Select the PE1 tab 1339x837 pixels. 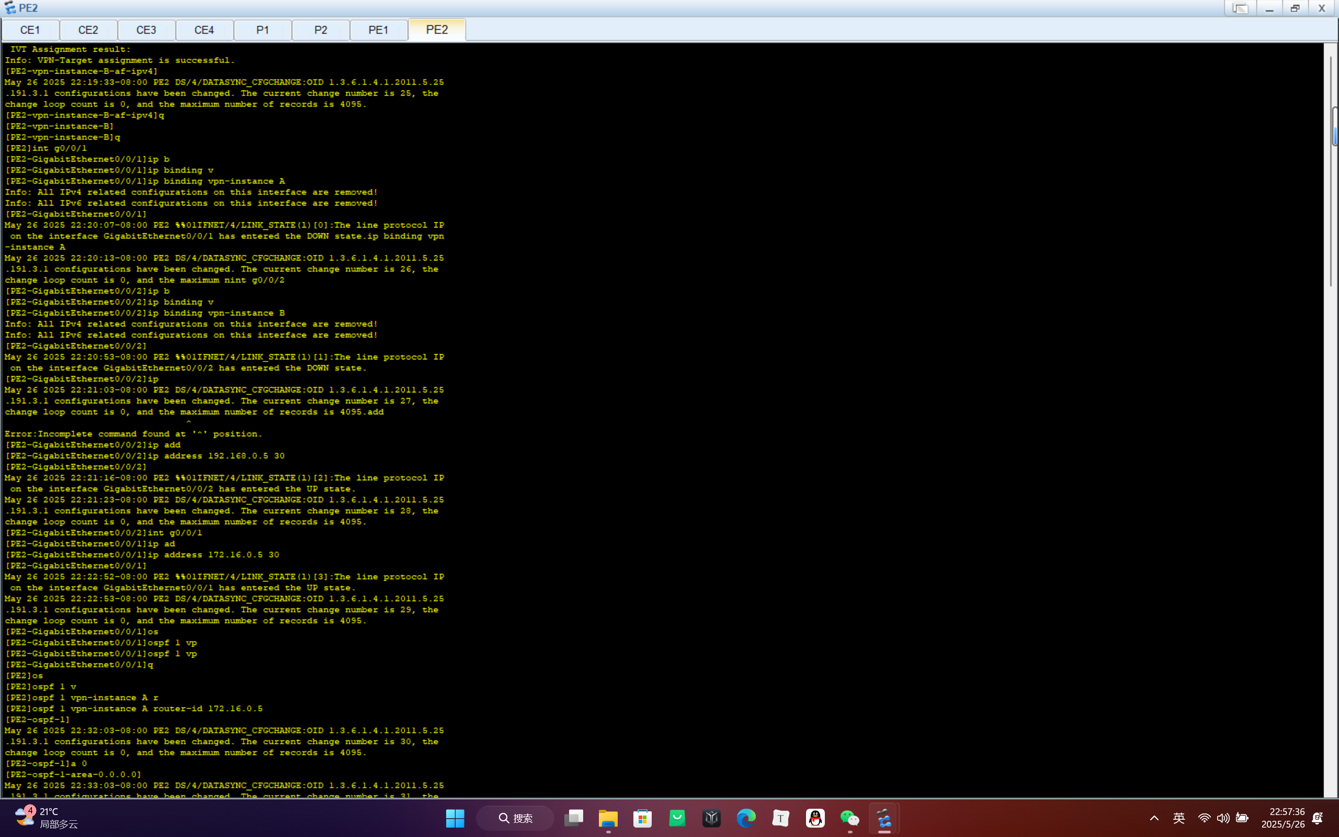[x=379, y=30]
